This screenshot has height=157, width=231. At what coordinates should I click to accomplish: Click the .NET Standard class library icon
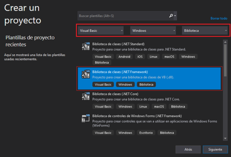86,47
